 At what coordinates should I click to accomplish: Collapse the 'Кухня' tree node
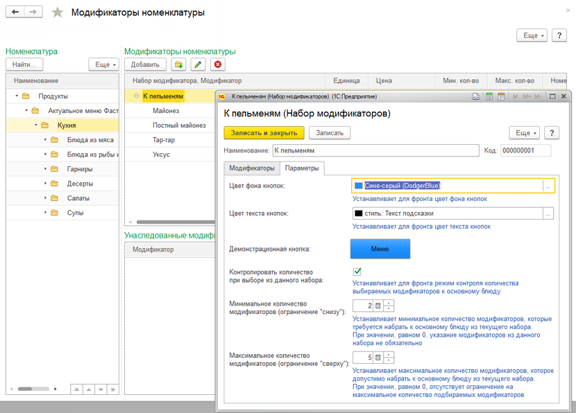36,125
